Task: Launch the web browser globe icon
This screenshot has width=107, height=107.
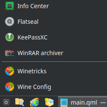Action: click(x=35, y=102)
